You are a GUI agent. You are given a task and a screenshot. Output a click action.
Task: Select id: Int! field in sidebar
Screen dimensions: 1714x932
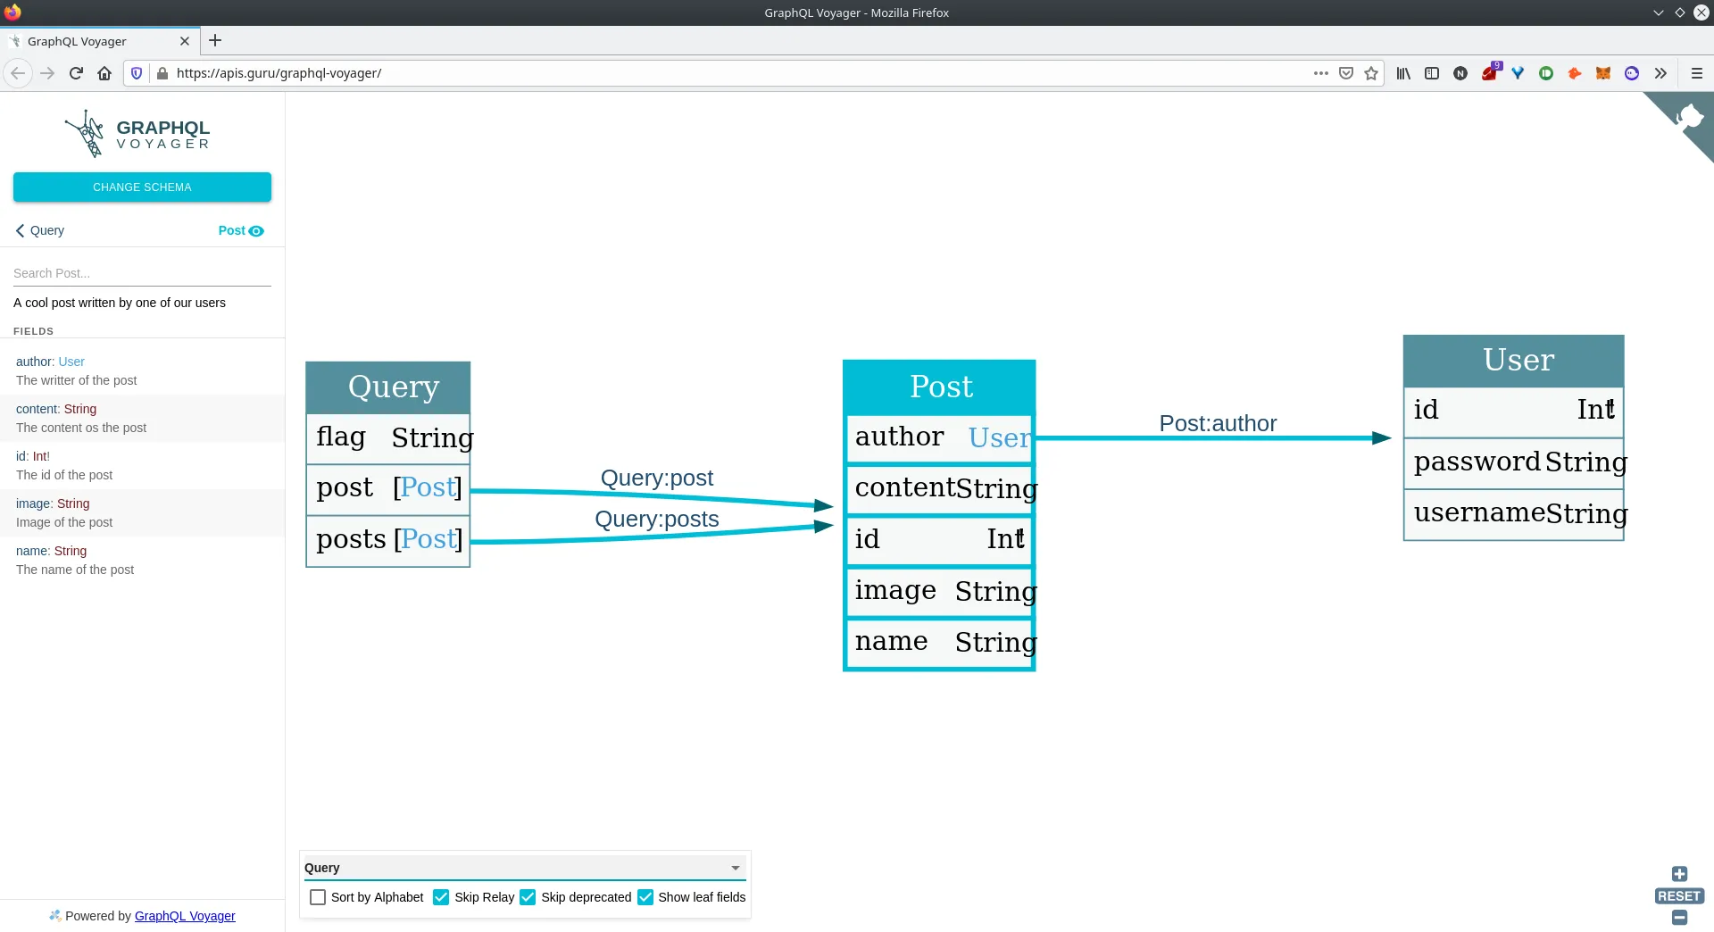coord(143,466)
